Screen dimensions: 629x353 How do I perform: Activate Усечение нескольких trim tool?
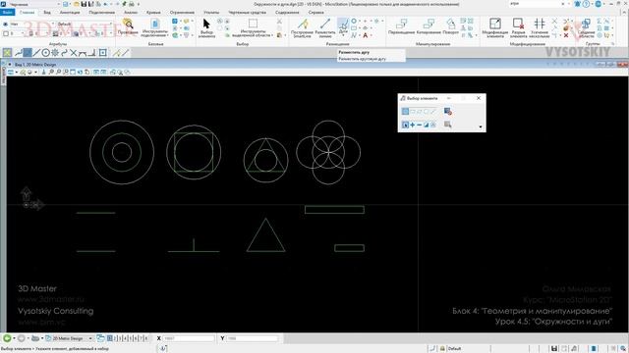pyautogui.click(x=540, y=28)
